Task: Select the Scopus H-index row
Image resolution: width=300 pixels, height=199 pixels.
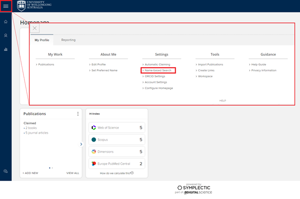Action: tap(117, 140)
